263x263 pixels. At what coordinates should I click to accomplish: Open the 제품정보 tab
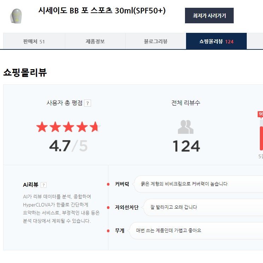[x=95, y=41]
